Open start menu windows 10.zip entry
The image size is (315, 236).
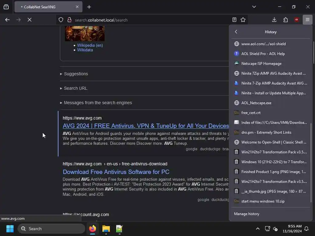[271, 201]
